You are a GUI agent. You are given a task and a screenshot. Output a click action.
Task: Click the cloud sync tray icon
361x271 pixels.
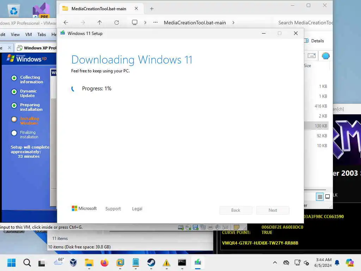click(286, 263)
